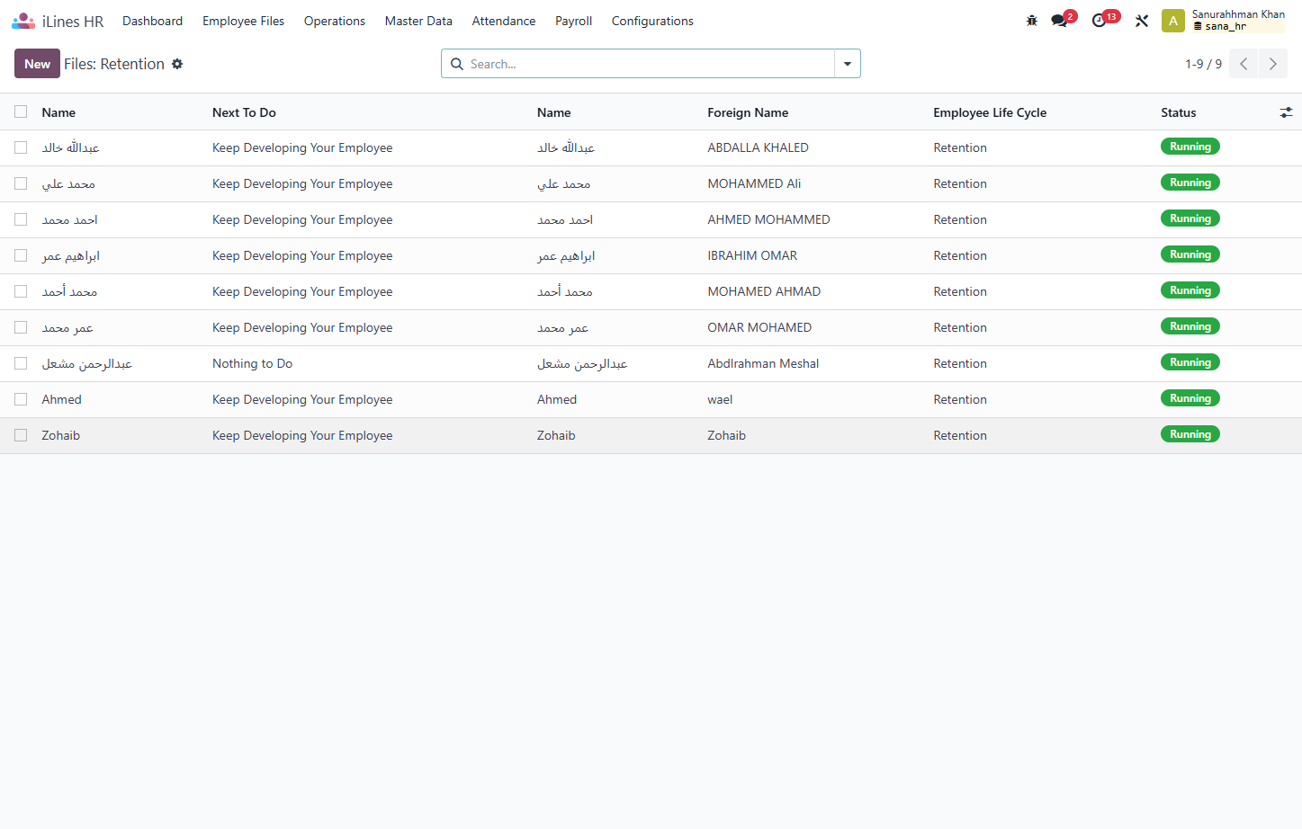
Task: Open the Payroll menu
Action: click(x=573, y=21)
